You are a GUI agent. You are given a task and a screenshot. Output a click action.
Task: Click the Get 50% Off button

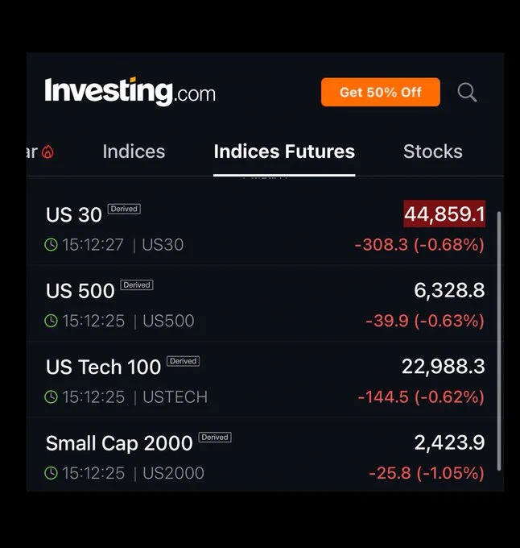[381, 92]
